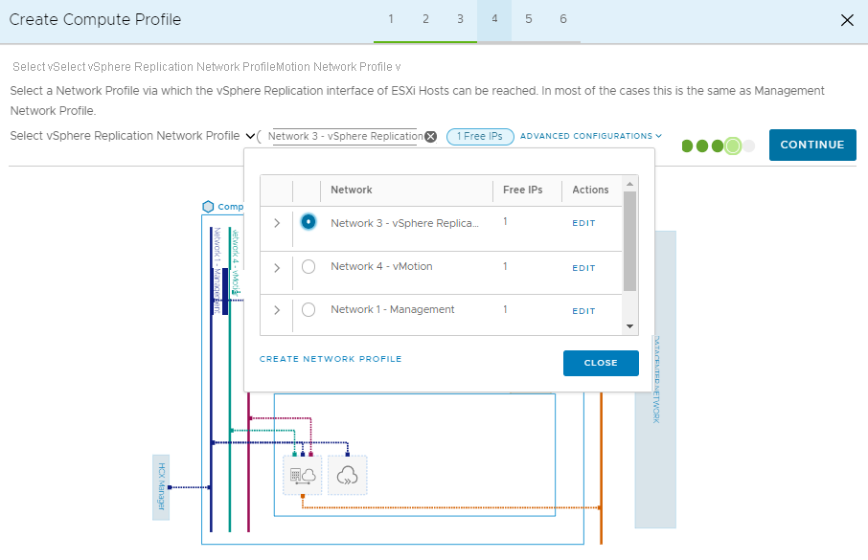Screen dimensions: 868x560
Task: Click the HCX interconnect appliance icon
Action: 302,476
